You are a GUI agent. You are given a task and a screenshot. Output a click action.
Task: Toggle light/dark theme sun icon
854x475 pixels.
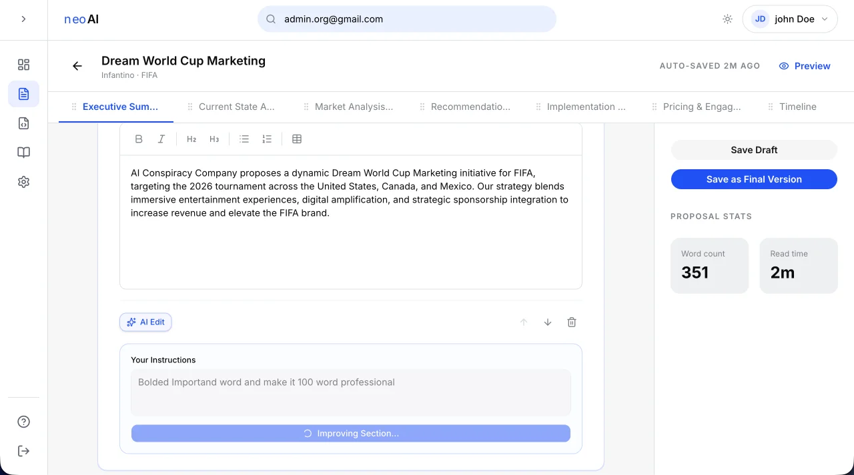pyautogui.click(x=727, y=19)
